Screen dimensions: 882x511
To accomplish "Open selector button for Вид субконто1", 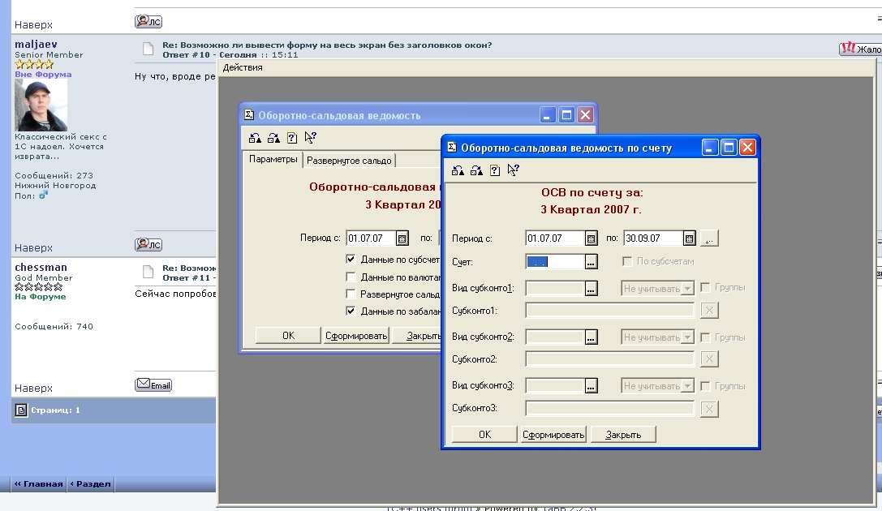I will tap(592, 288).
